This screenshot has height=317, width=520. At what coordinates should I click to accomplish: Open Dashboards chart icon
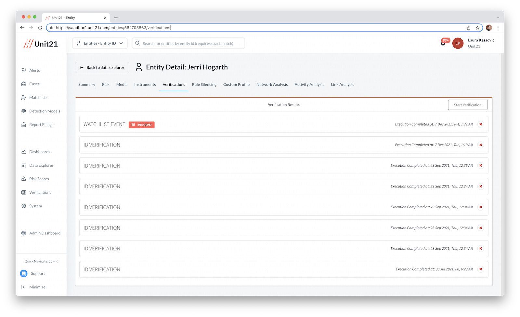pos(24,152)
